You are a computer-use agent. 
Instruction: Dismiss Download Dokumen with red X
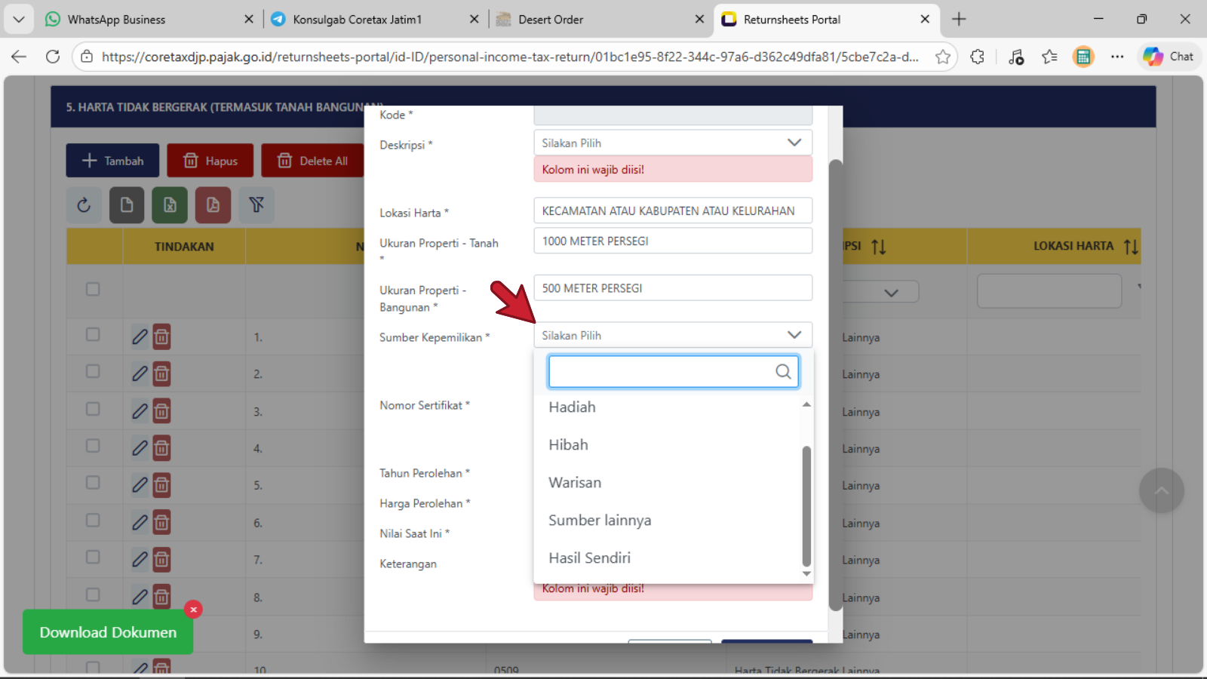pyautogui.click(x=193, y=610)
